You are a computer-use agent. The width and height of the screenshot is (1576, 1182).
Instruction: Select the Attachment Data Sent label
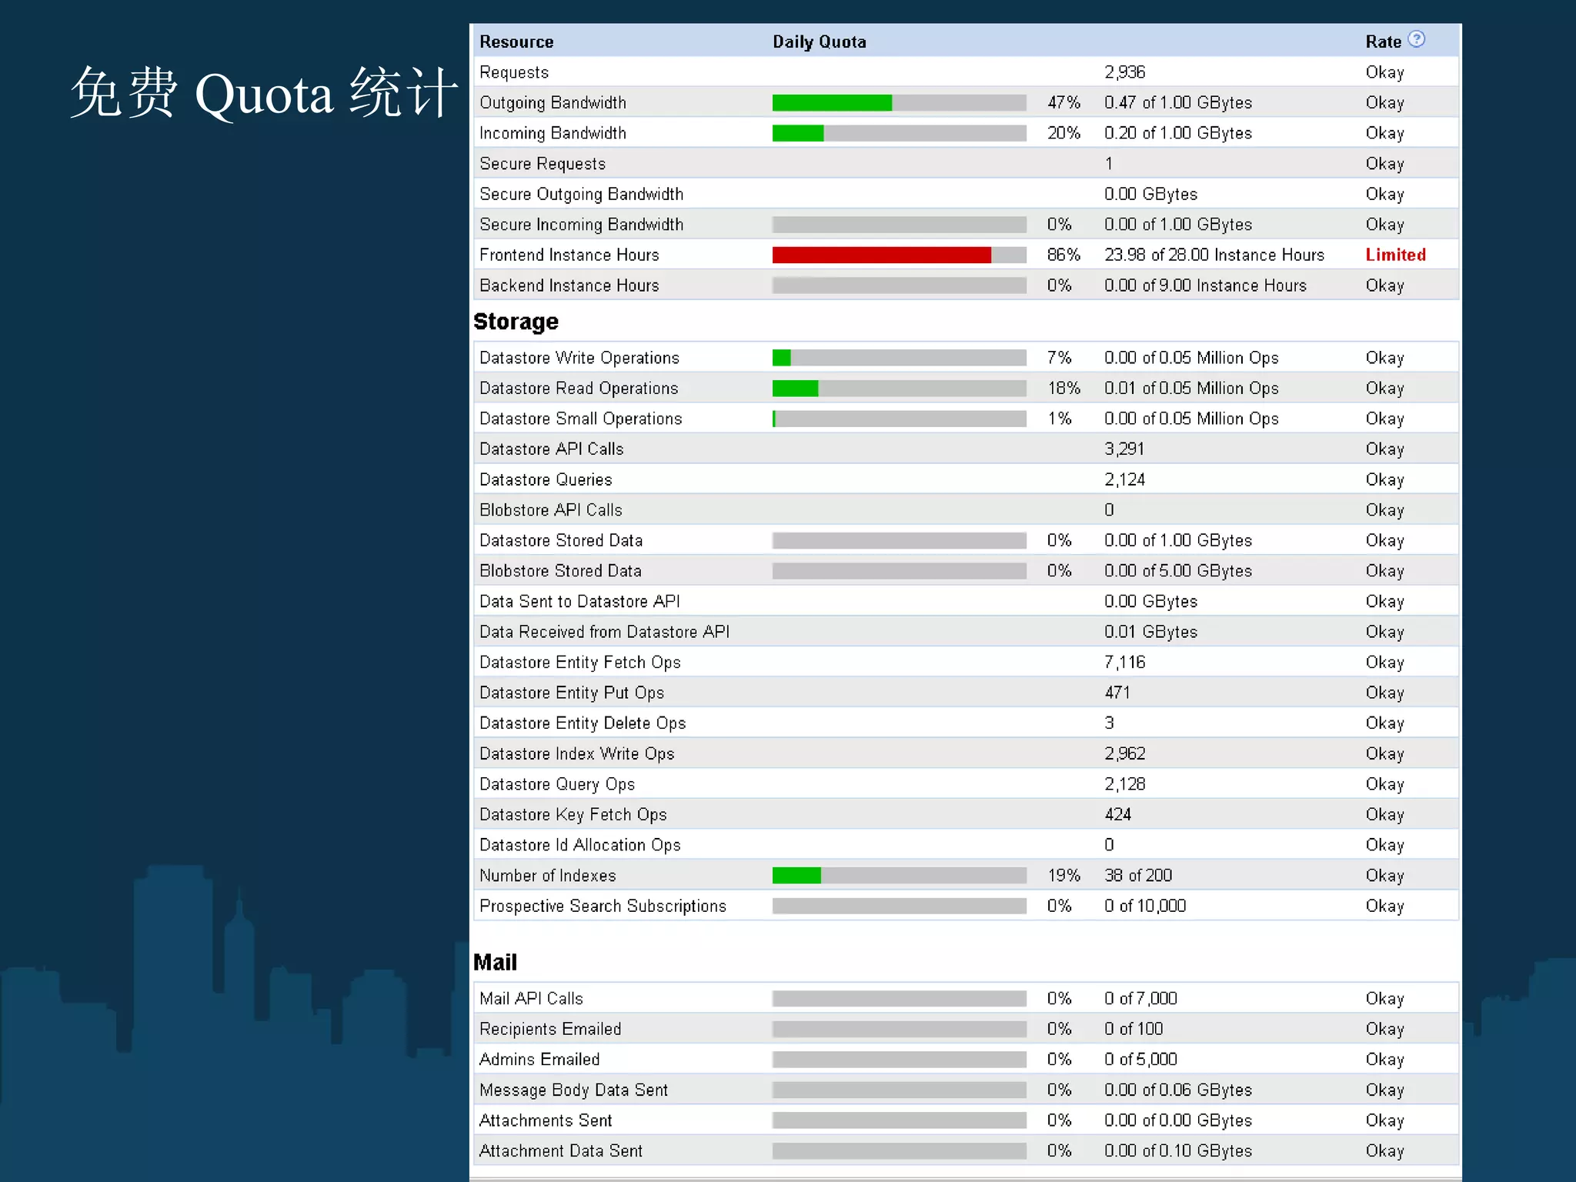(560, 1151)
